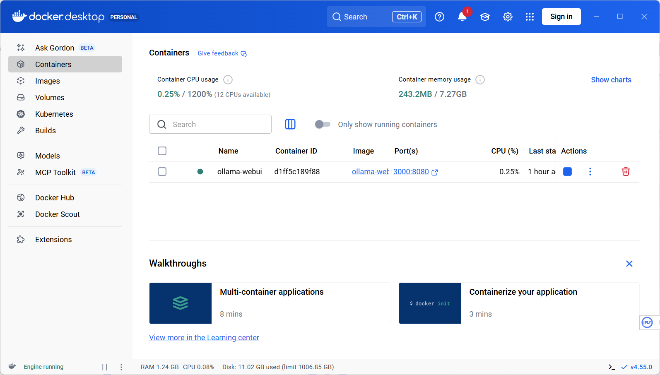
Task: Click the iFLY floating widget icon
Action: tap(647, 322)
